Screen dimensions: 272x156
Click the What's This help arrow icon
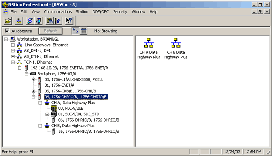pos(69,21)
